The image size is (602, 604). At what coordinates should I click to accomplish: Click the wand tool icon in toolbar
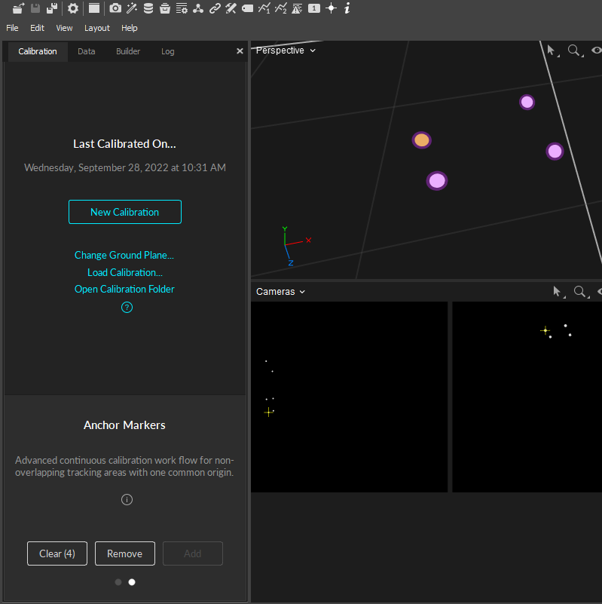(132, 8)
